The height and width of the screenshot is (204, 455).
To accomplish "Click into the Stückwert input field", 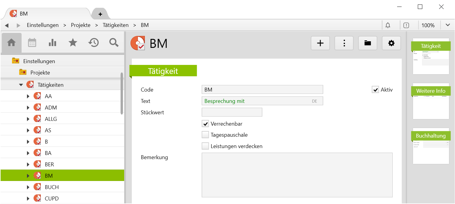I will point(232,112).
